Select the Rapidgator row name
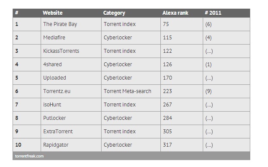 click(56, 145)
